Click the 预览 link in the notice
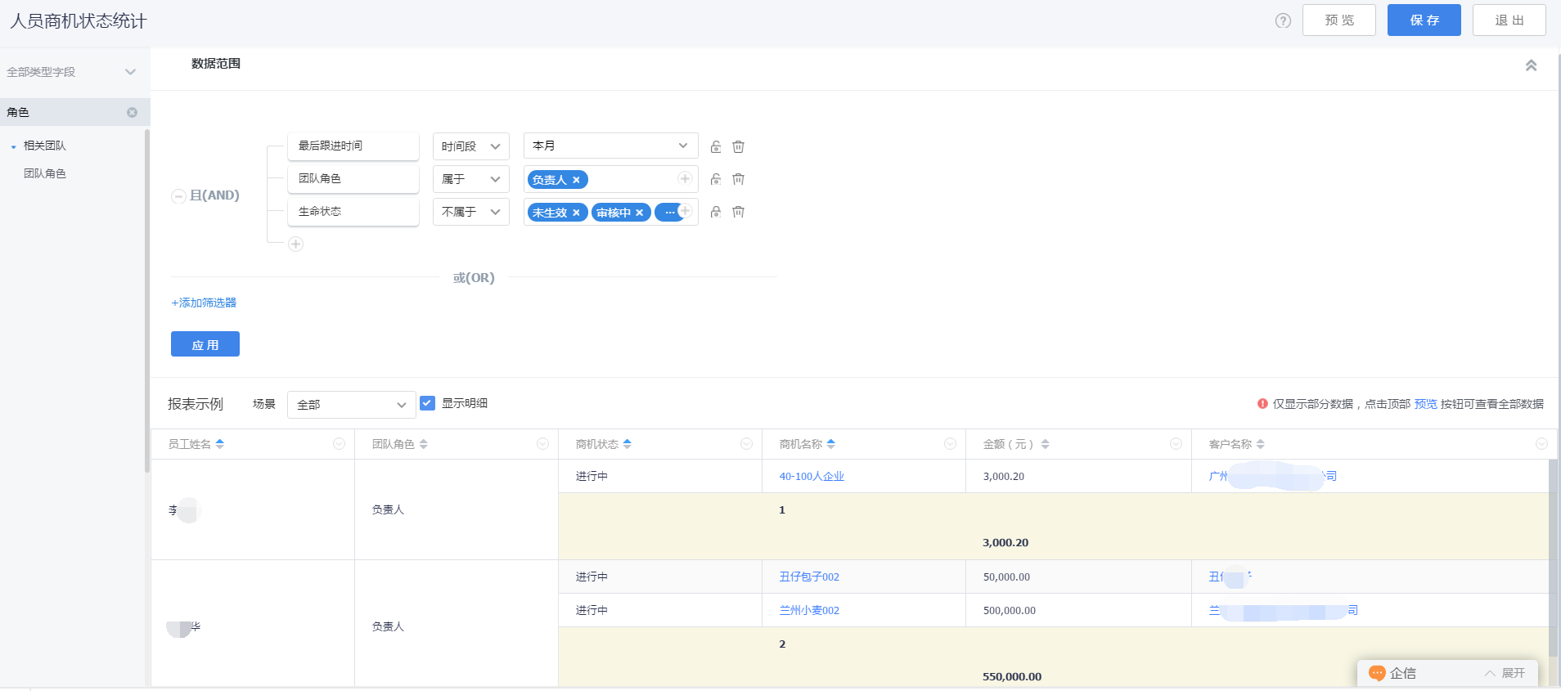This screenshot has height=691, width=1561. pyautogui.click(x=1425, y=404)
